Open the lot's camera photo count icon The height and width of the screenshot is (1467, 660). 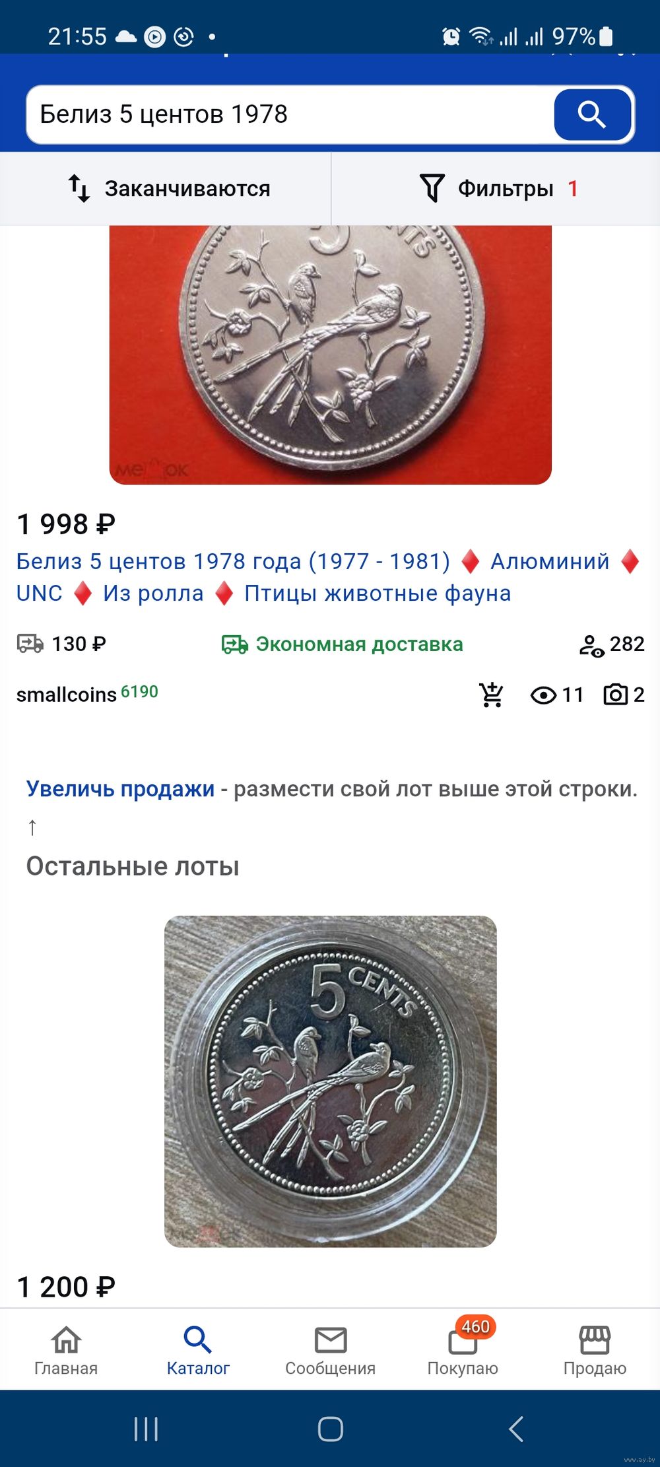[615, 695]
